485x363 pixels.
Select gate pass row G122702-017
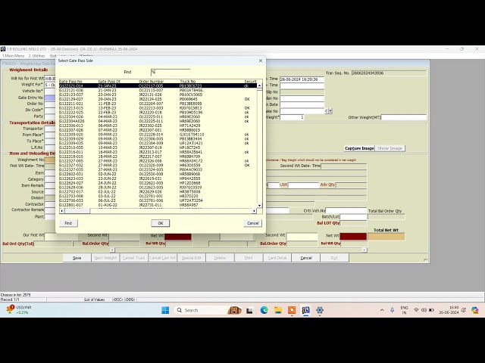158,191
